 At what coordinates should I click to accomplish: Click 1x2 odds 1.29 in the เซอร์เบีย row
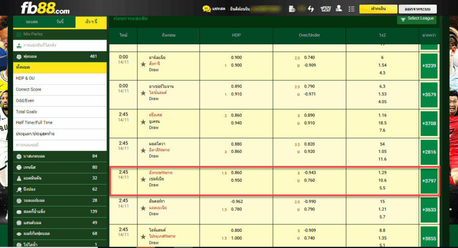pyautogui.click(x=382, y=173)
